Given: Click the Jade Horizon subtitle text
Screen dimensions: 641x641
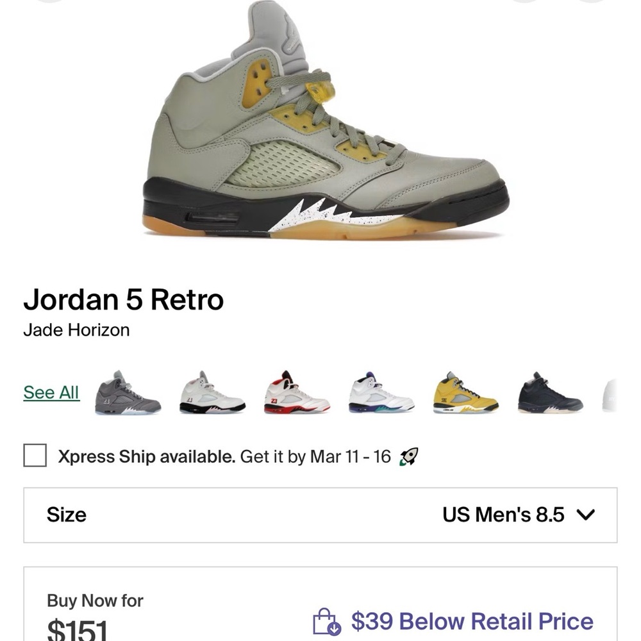Looking at the screenshot, I should [x=77, y=330].
